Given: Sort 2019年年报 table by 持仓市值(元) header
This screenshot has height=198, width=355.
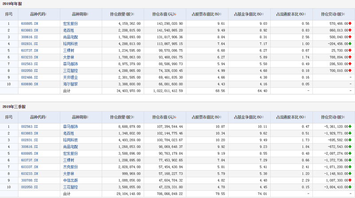Looking at the screenshot, I should point(164,14).
